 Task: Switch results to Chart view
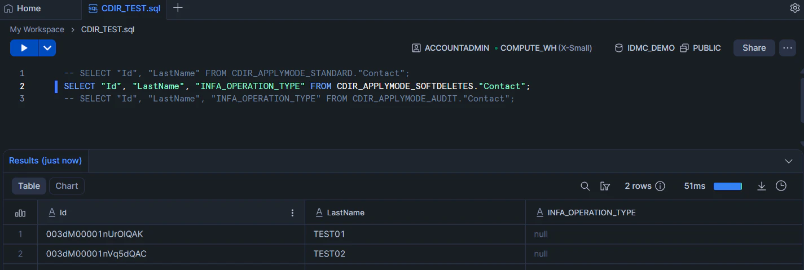click(x=67, y=186)
